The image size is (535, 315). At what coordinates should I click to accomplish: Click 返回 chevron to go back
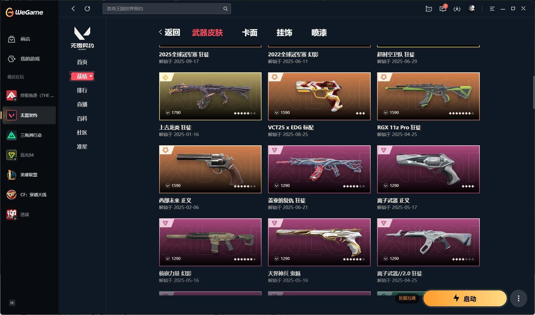[169, 32]
